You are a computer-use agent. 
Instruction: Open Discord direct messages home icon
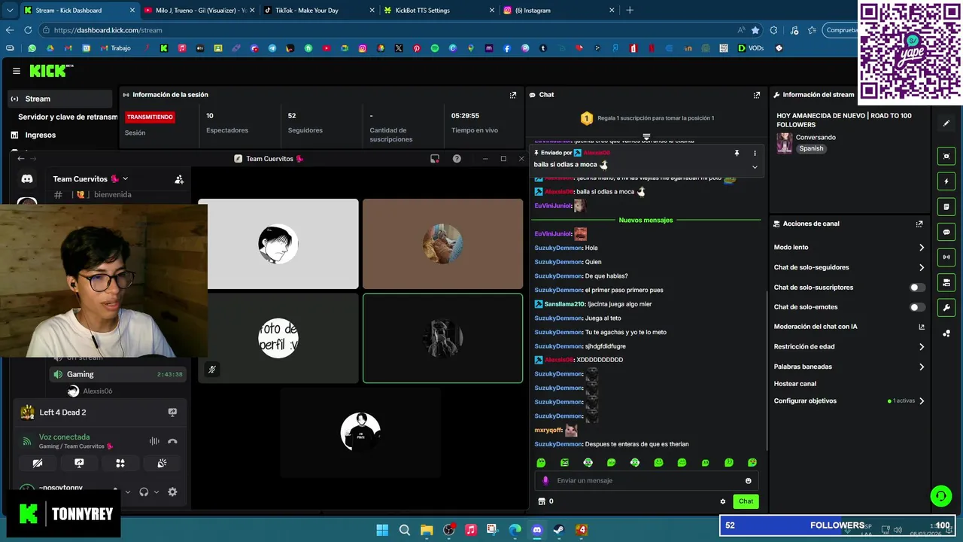point(27,179)
